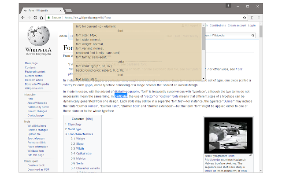Screen dimensions: 282x176
Task: Hide the Contents table via [hide]
Action: pyautogui.click(x=89, y=119)
